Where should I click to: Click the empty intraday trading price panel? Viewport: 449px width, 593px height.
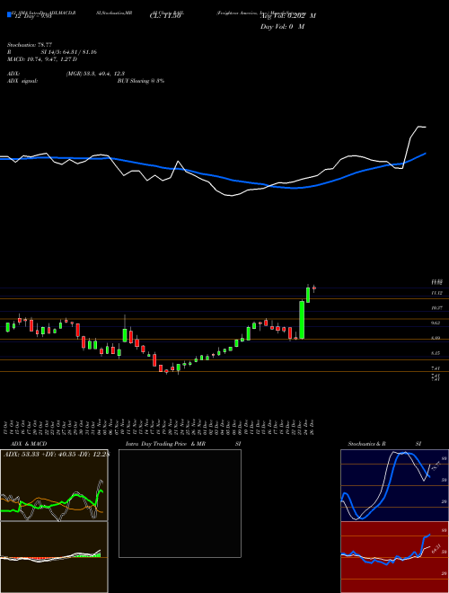180,503
